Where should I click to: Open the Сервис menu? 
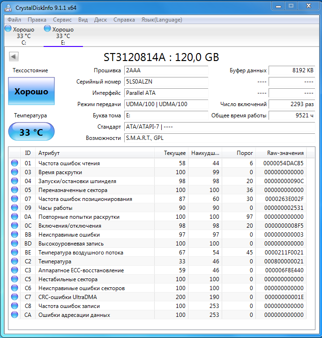pyautogui.click(x=62, y=20)
